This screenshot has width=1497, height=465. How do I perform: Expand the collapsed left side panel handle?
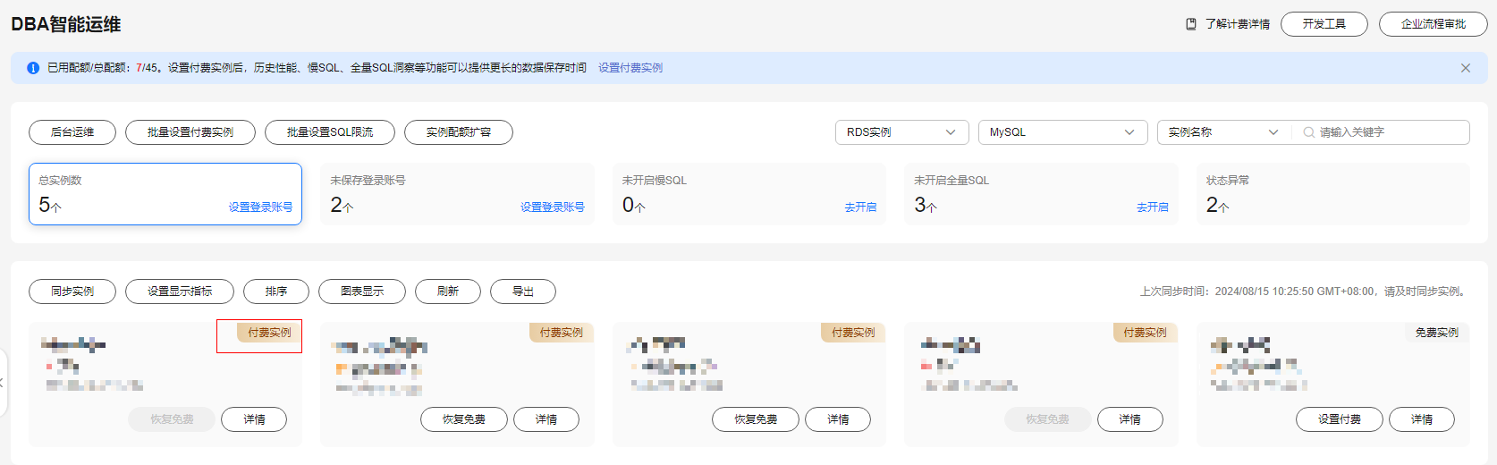[x=3, y=383]
